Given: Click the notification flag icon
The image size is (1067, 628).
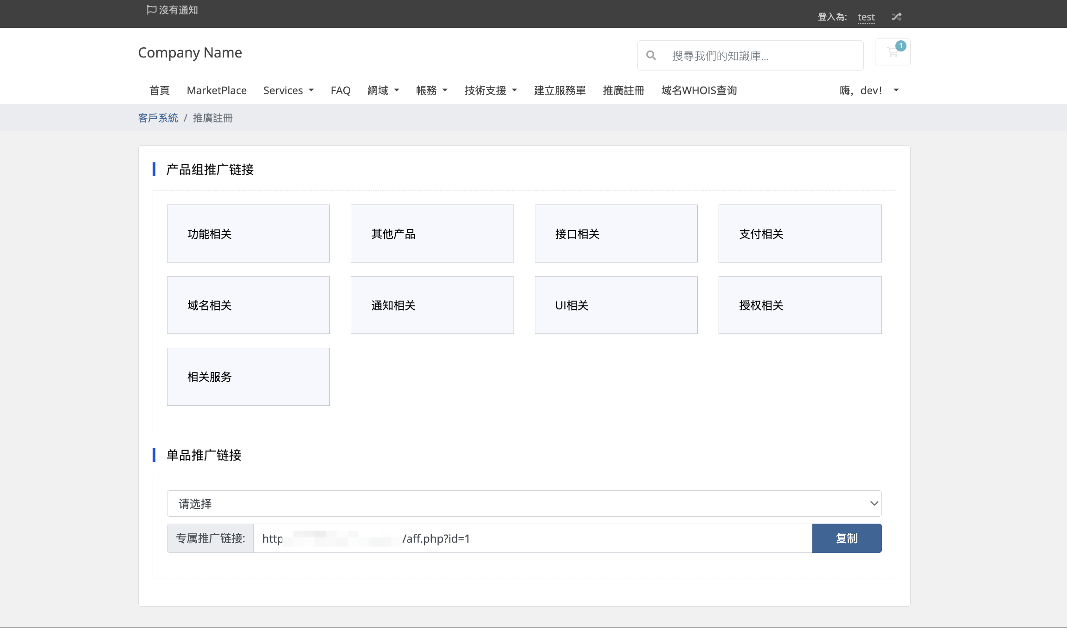Looking at the screenshot, I should point(151,10).
